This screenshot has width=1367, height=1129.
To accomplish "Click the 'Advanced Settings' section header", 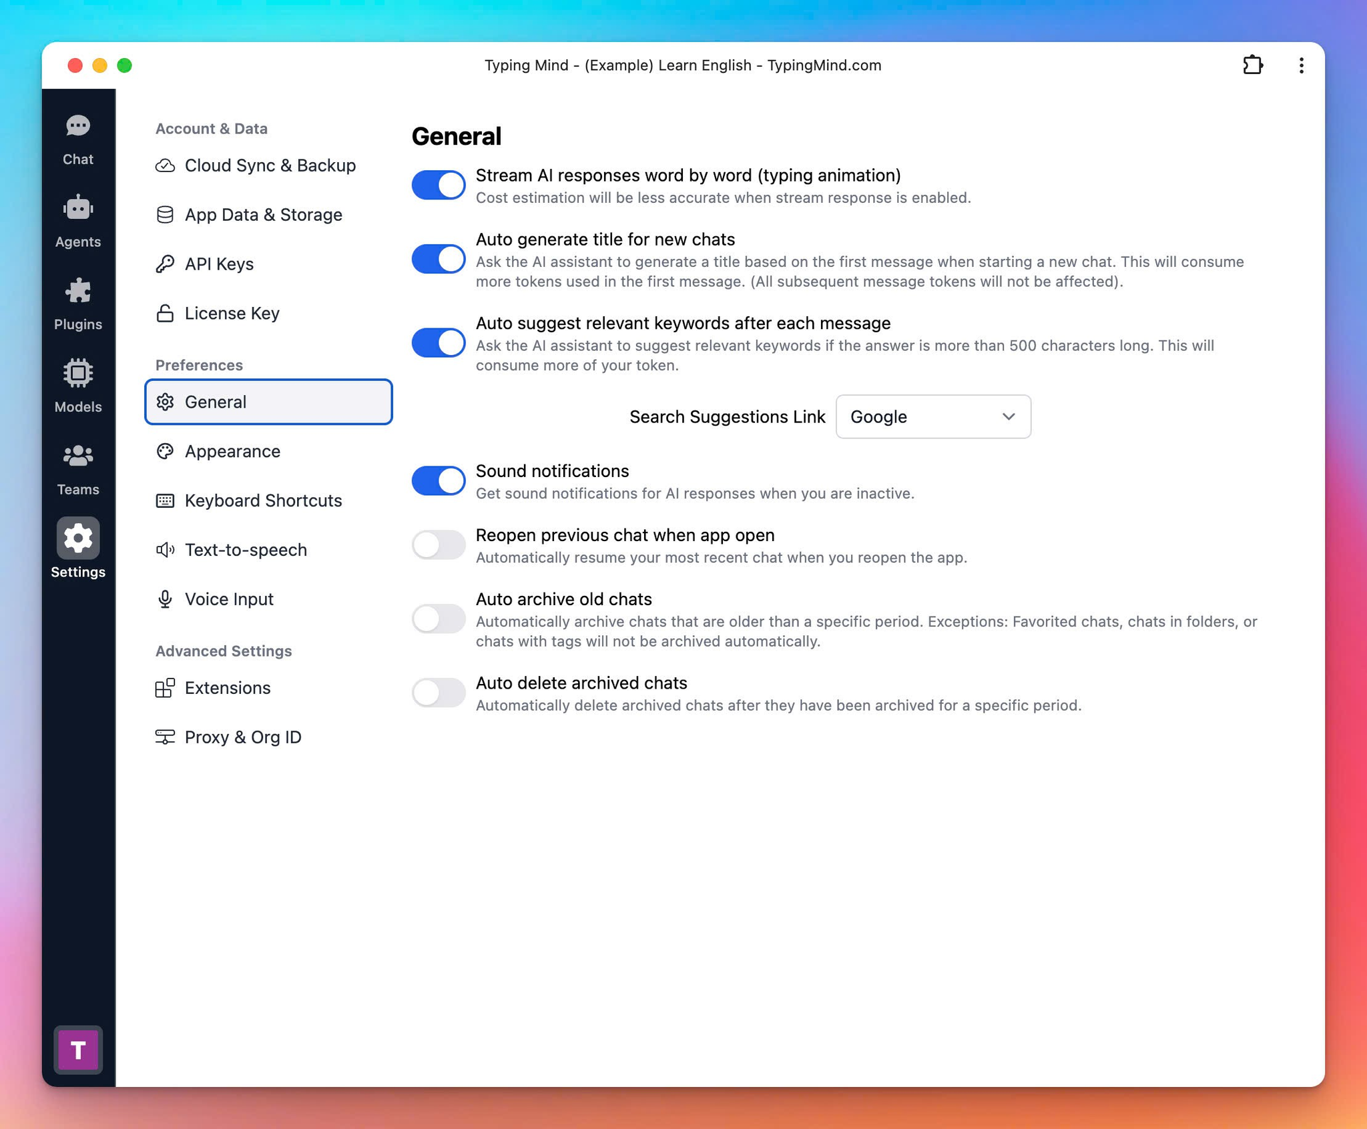I will pos(224,651).
